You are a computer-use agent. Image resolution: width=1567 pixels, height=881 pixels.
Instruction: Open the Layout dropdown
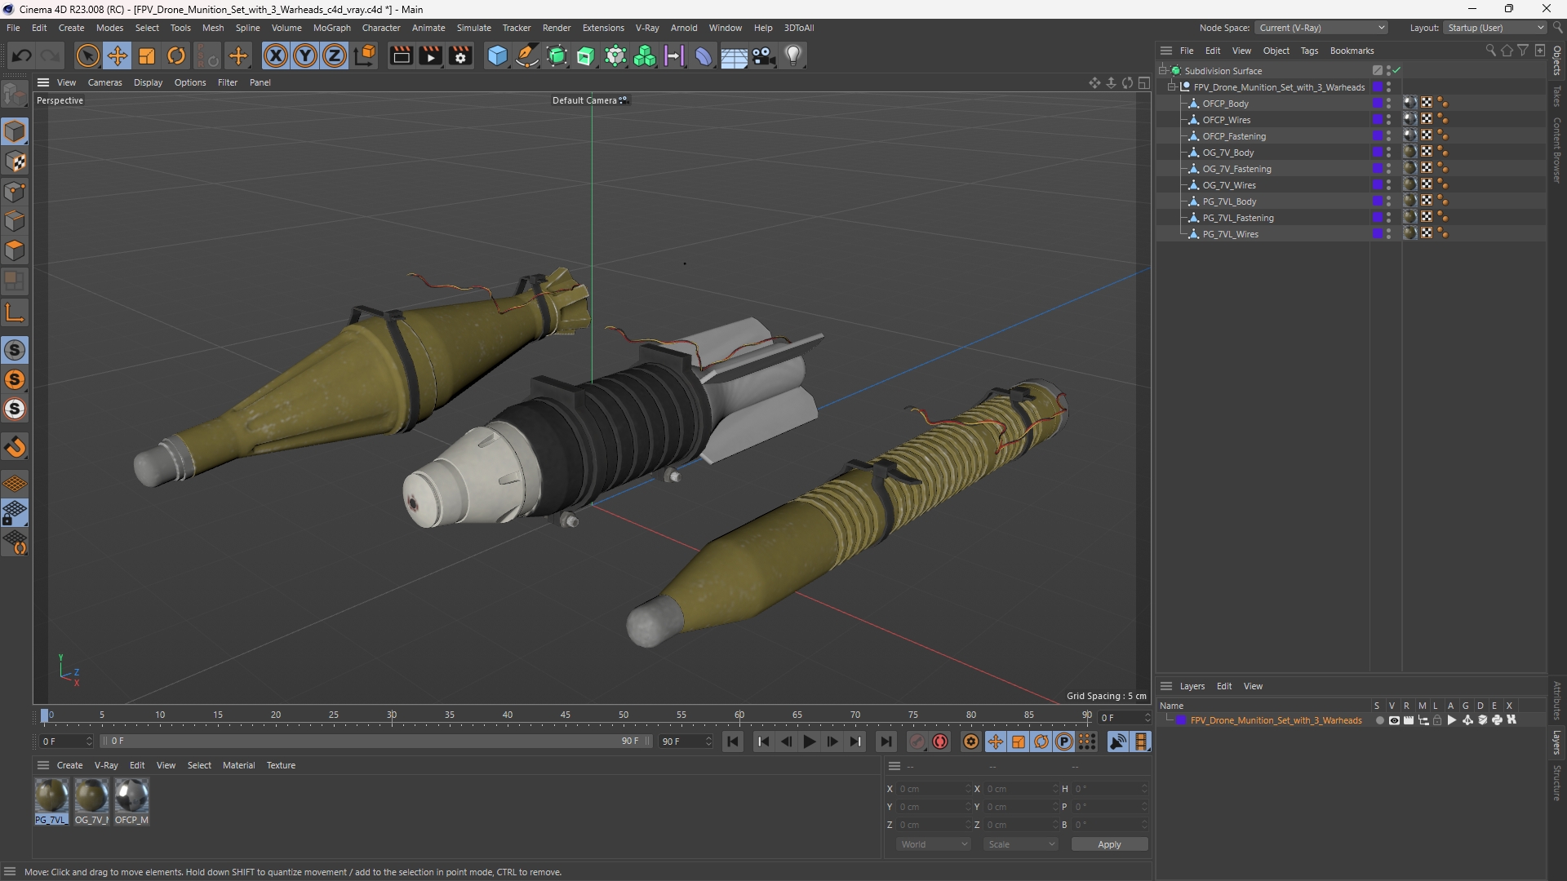pos(1495,28)
